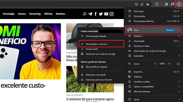The height and width of the screenshot is (102, 183).
Task: Select Personalizar o Chrome
Action: pos(101,44)
